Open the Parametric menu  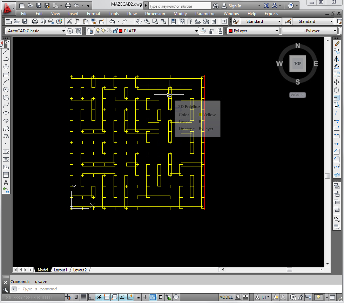(x=205, y=14)
